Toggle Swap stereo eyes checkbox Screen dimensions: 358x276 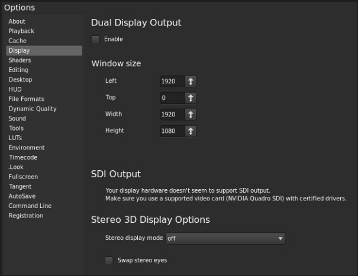click(109, 261)
